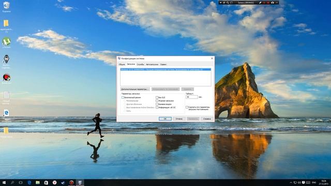Take a screenshot with the camera icon
The height and width of the screenshot is (186, 331).
tap(273, 3)
